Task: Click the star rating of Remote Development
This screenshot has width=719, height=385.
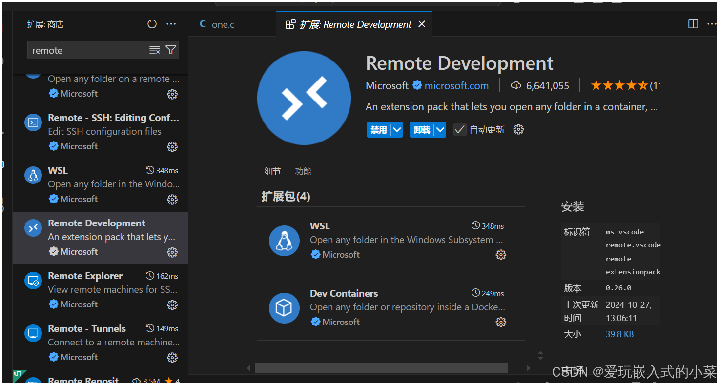Action: point(619,86)
